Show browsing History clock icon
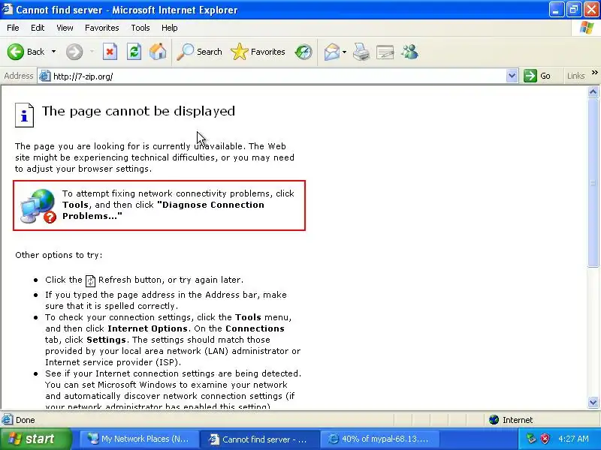This screenshot has width=601, height=450. [304, 52]
